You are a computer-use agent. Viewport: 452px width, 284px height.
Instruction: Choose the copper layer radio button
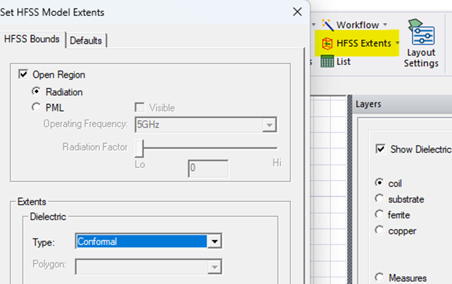tap(379, 231)
